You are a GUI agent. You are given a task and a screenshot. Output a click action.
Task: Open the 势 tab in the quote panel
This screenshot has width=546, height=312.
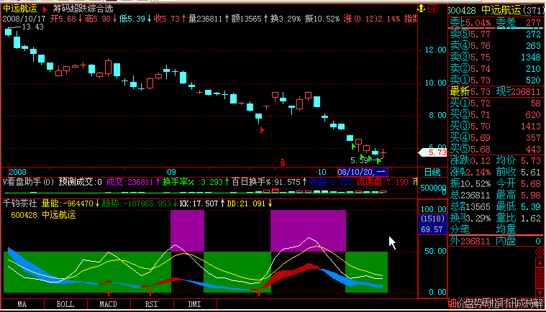tap(478, 303)
